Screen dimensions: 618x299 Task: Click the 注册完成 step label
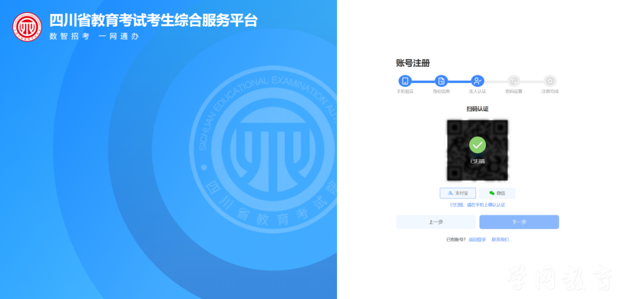click(x=550, y=91)
